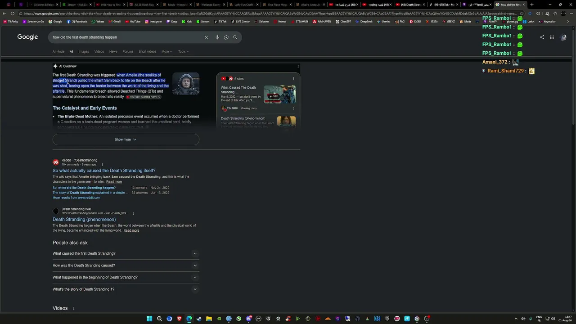Open the Instagram bookmark
Viewport: 576px width, 324px height.
click(x=153, y=22)
